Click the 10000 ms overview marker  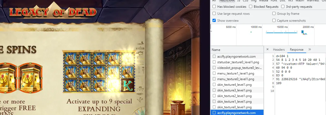tap(256, 27)
